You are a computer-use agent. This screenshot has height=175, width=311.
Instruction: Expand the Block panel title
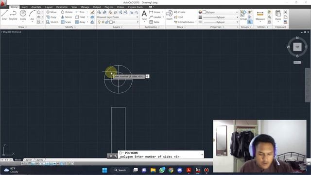point(181,27)
